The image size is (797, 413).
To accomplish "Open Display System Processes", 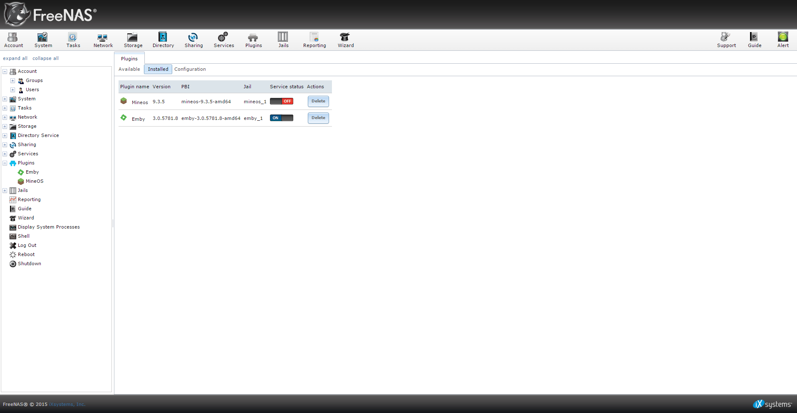I will [49, 227].
